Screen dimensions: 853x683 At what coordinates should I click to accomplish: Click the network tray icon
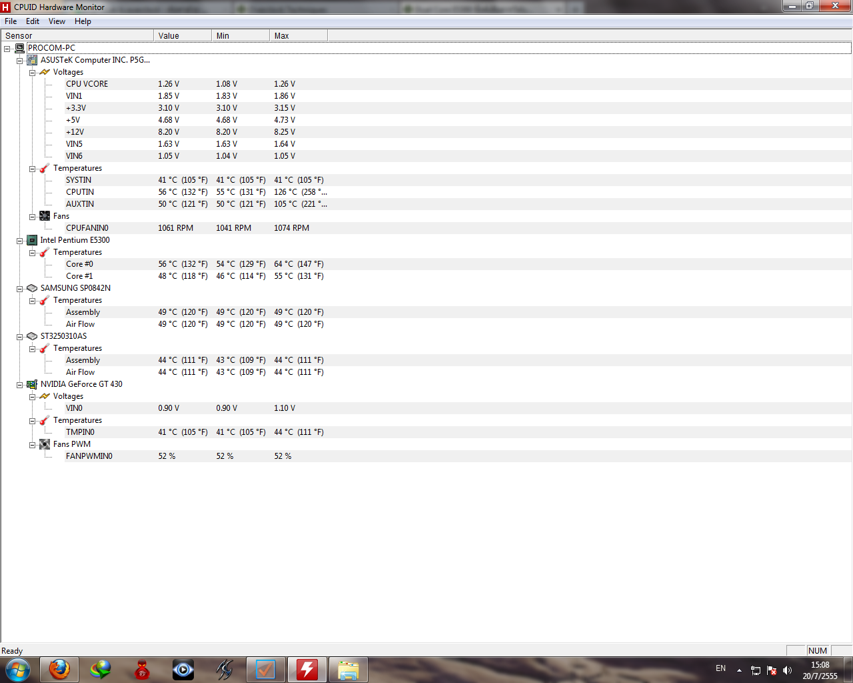click(756, 670)
